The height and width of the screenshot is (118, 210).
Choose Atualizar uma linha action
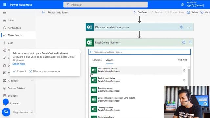pos(136,70)
